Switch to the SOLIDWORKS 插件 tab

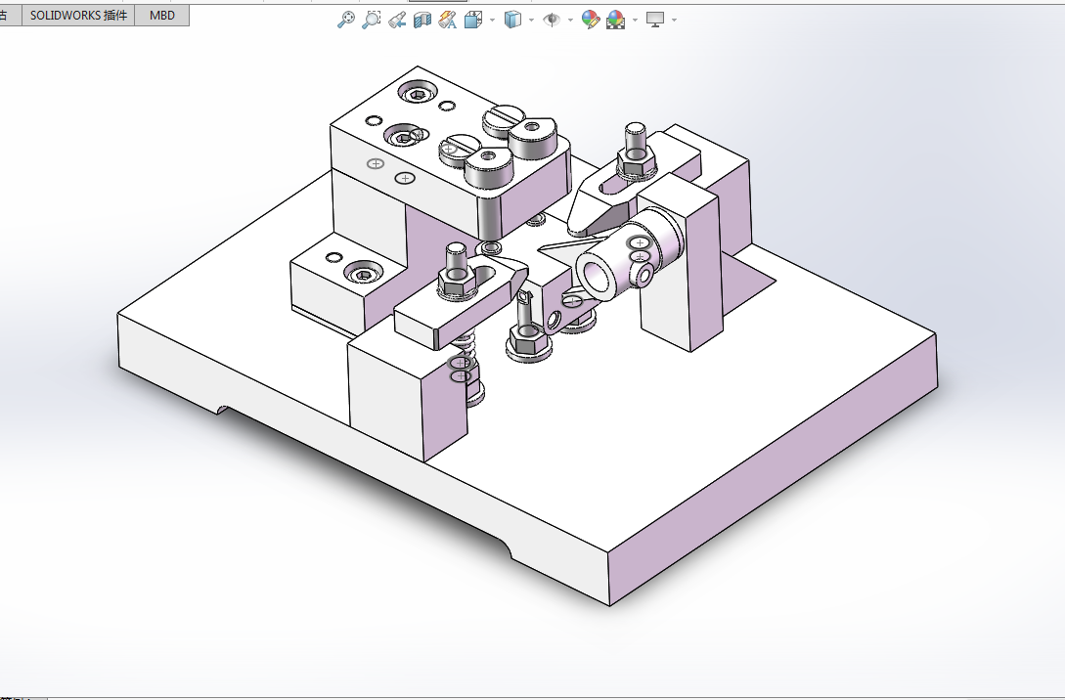(78, 15)
